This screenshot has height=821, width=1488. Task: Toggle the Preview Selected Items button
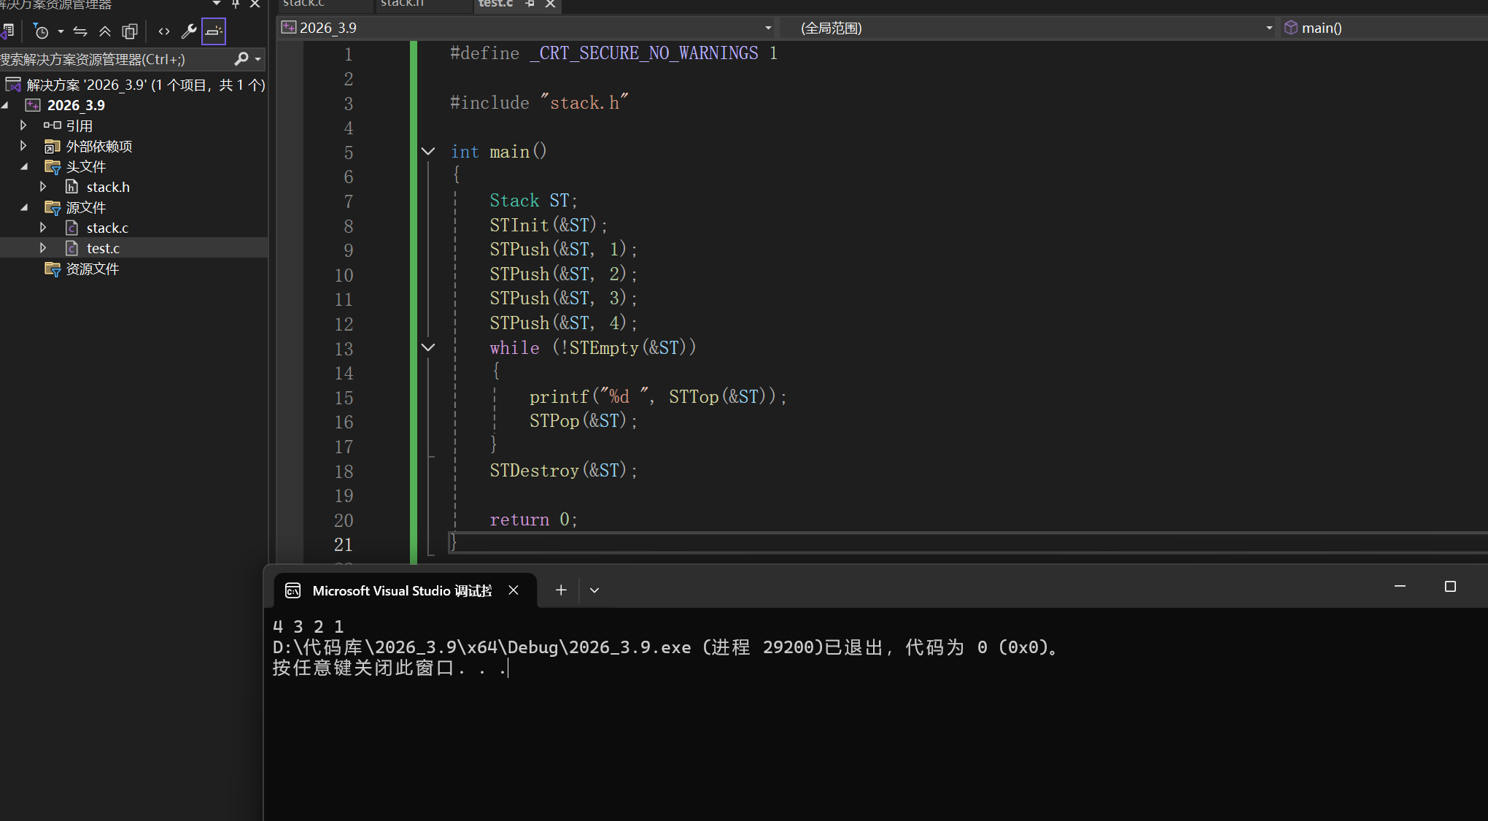point(214,31)
